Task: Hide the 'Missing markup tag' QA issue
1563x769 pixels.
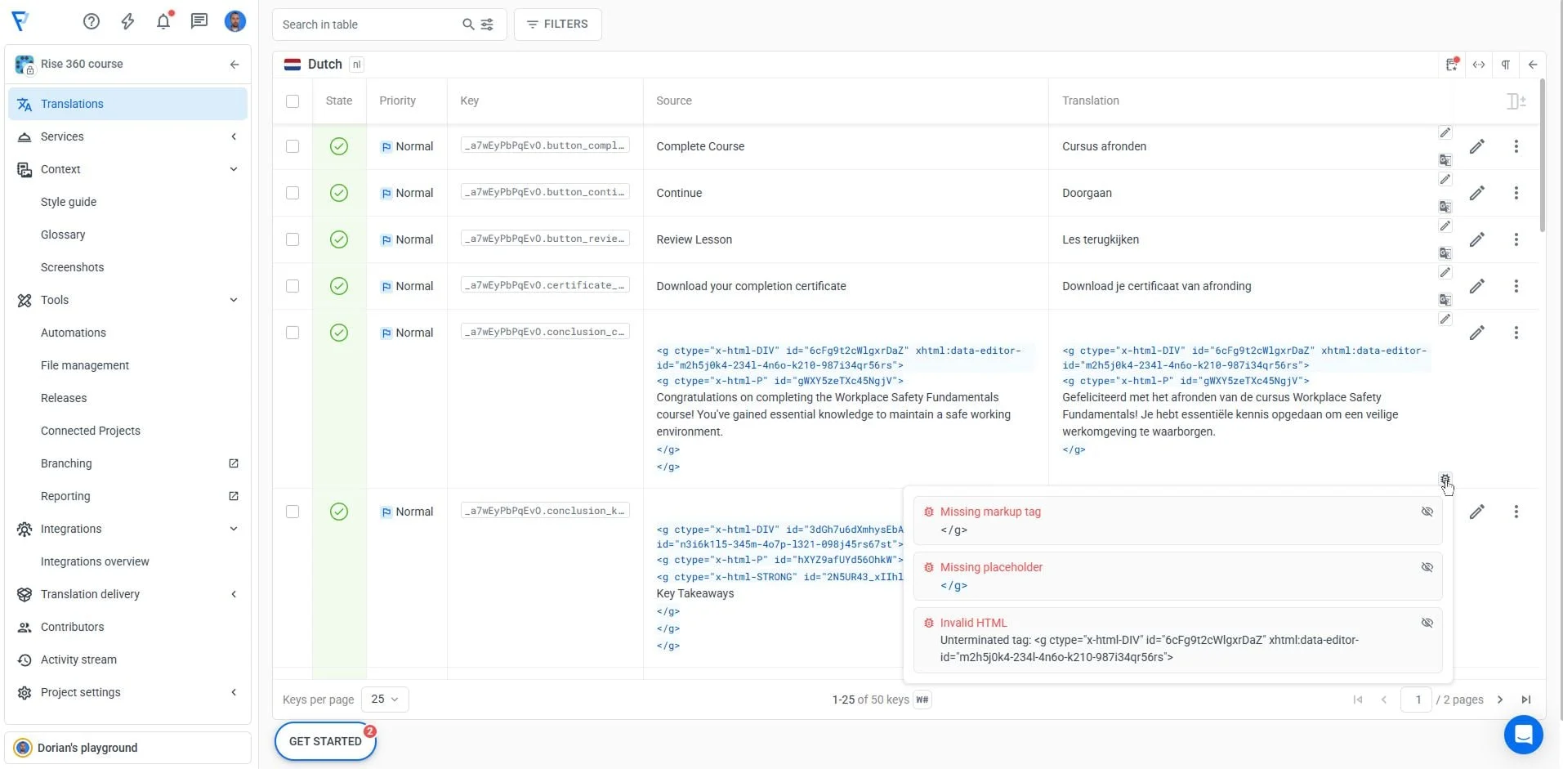Action: pyautogui.click(x=1427, y=512)
